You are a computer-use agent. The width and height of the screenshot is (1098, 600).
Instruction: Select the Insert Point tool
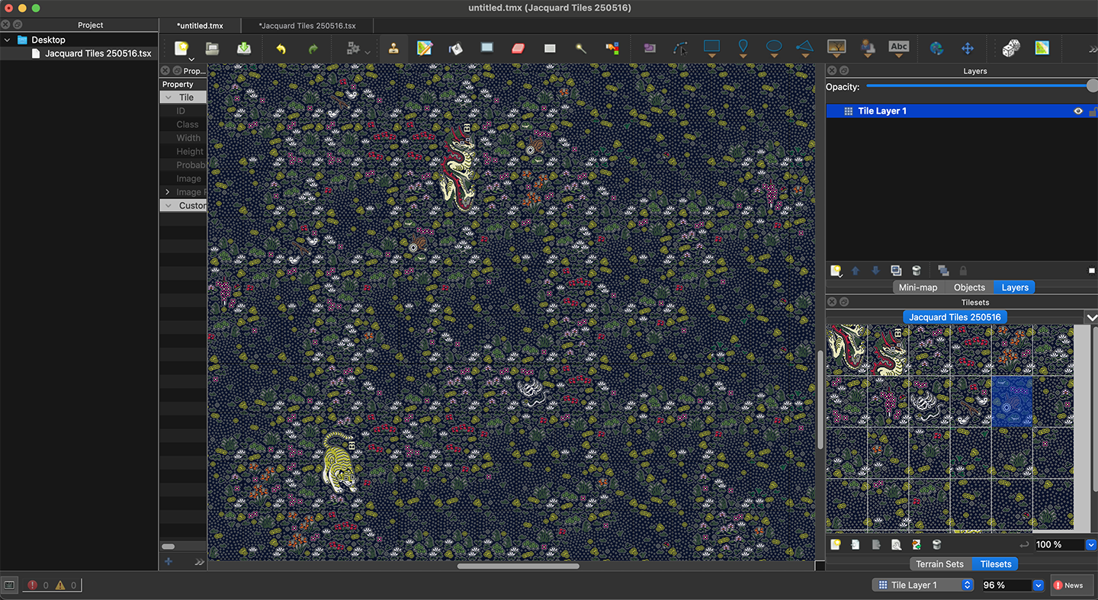(x=743, y=48)
